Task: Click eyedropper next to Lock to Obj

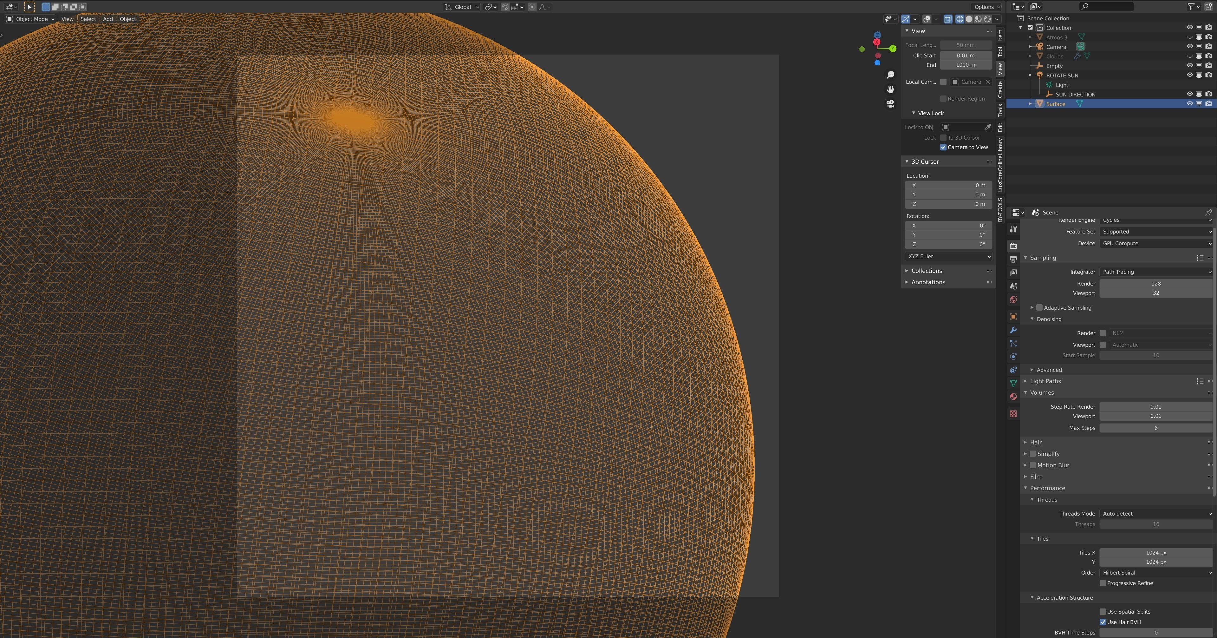Action: click(x=987, y=127)
